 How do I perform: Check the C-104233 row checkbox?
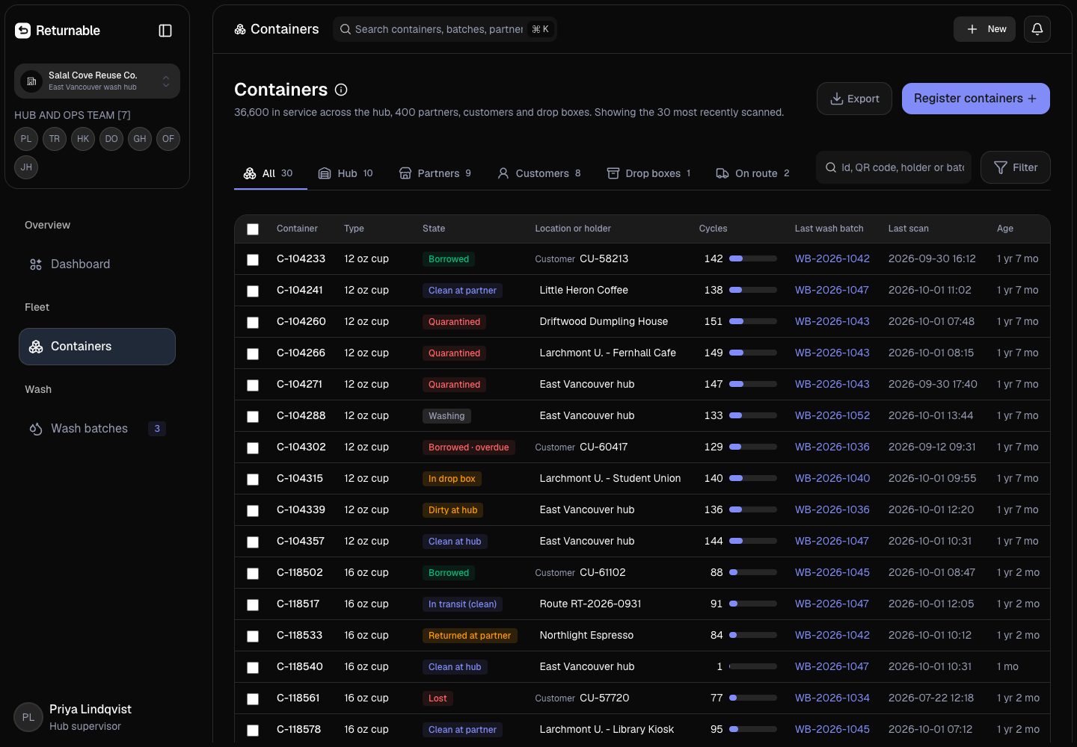[x=253, y=260]
